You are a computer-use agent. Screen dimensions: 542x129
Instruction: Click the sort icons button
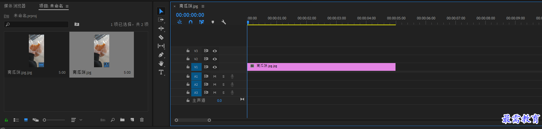[73, 120]
